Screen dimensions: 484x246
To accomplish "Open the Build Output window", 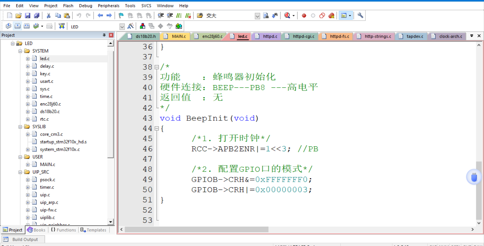I will (x=25, y=239).
